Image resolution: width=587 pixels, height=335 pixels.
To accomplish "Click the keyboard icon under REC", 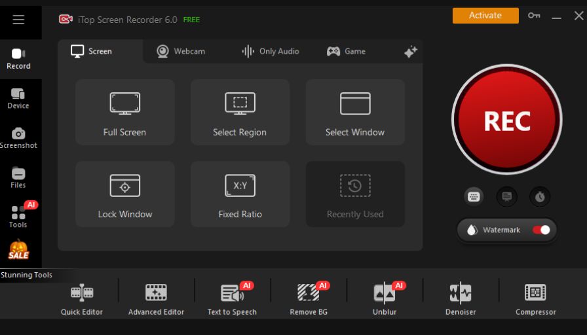I will coord(474,197).
